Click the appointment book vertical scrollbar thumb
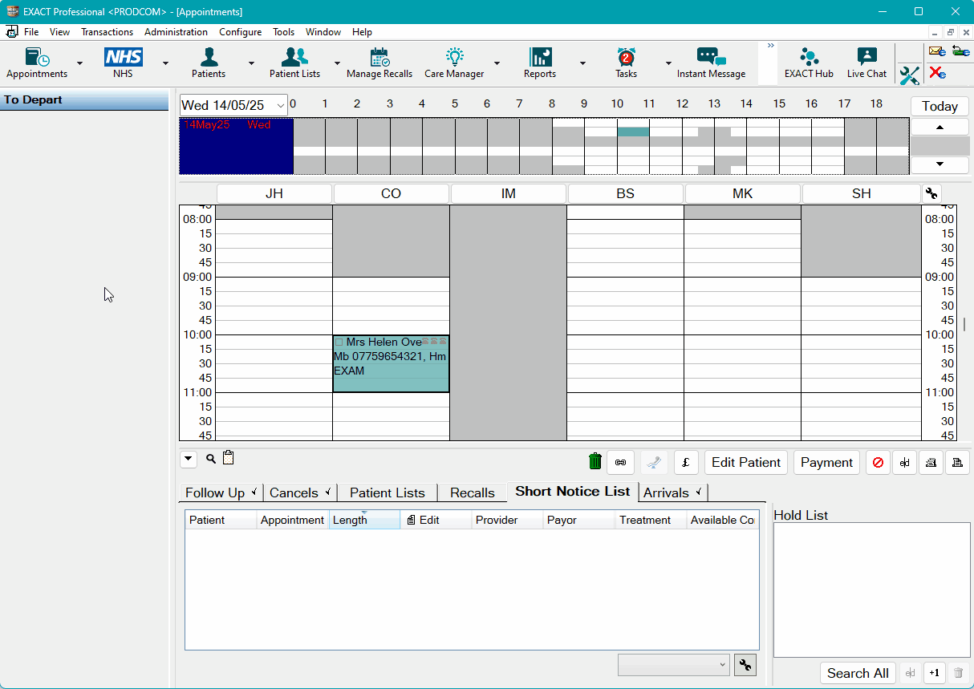974x689 pixels. (x=964, y=324)
